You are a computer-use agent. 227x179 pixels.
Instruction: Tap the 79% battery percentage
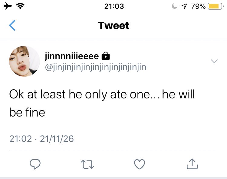pyautogui.click(x=198, y=6)
